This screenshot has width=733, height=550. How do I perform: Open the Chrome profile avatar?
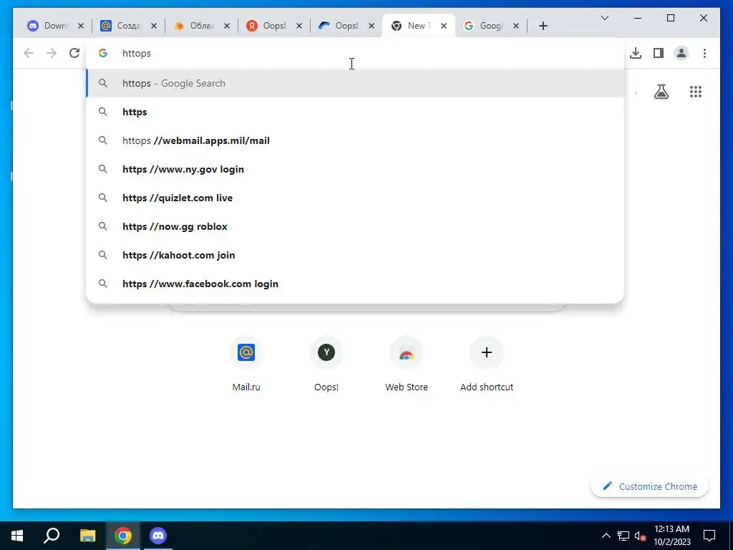pos(681,53)
